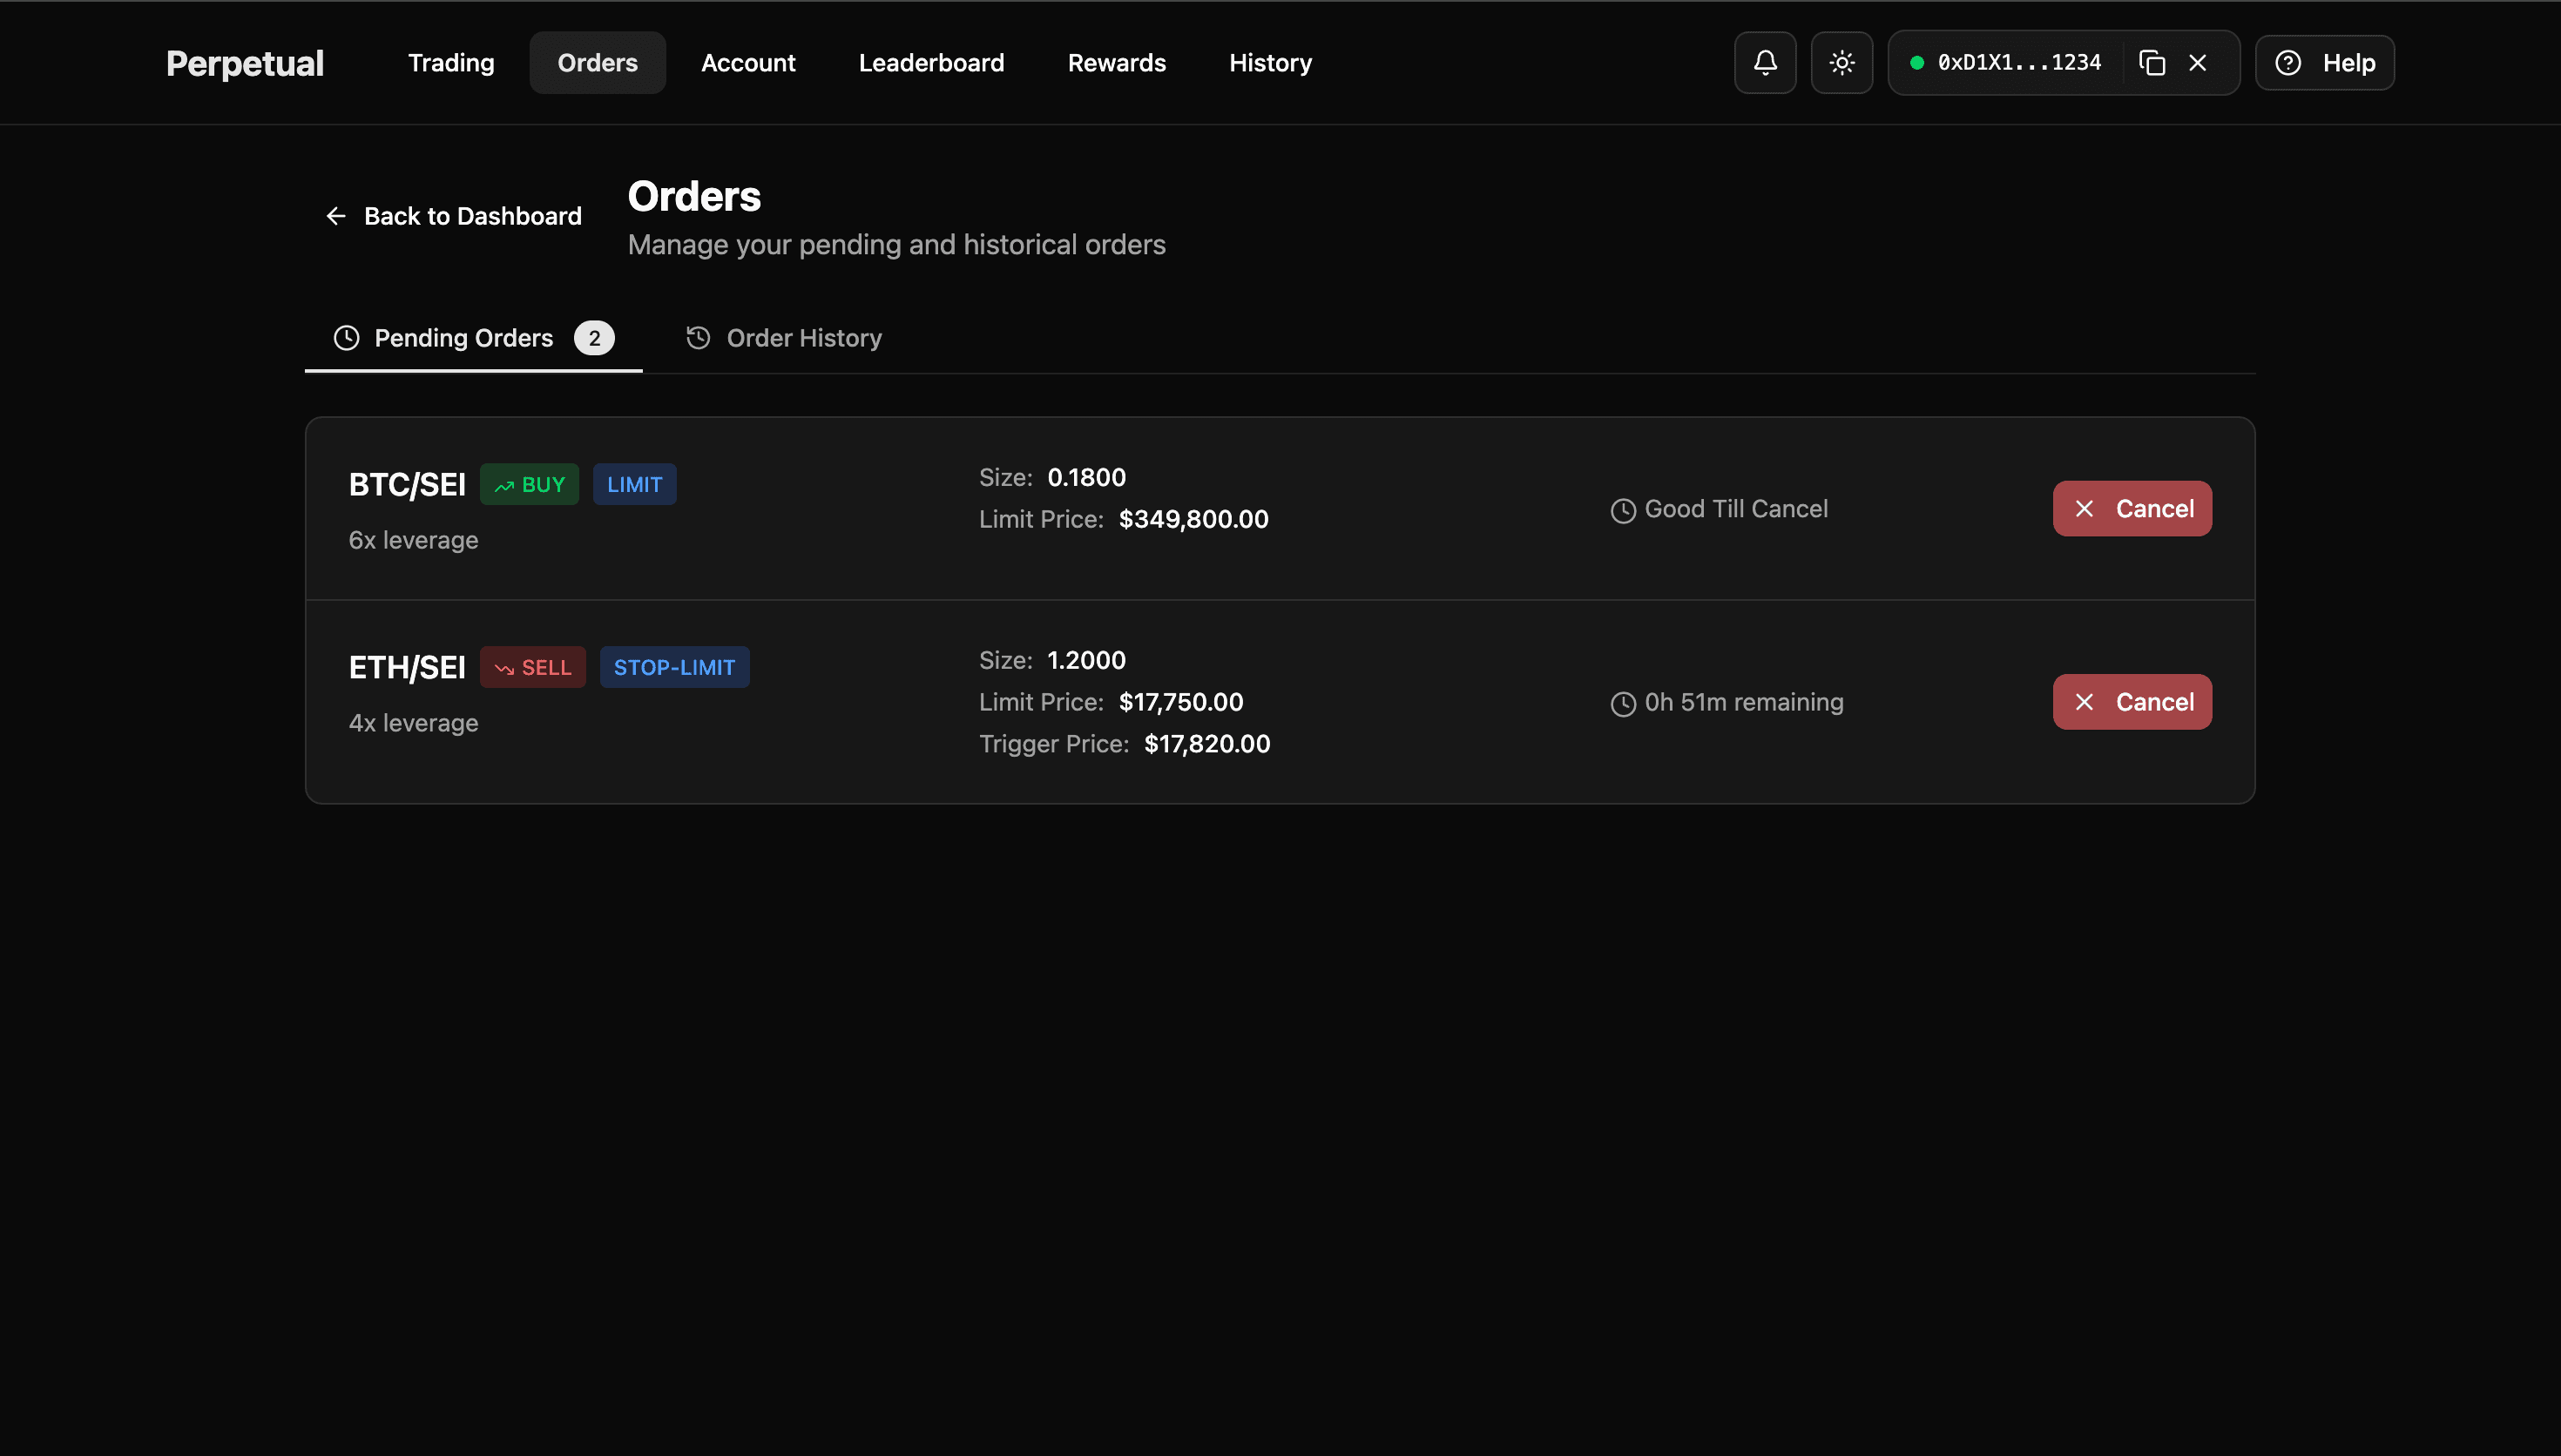The height and width of the screenshot is (1456, 2561).
Task: Click the Order History icon
Action: [x=698, y=338]
